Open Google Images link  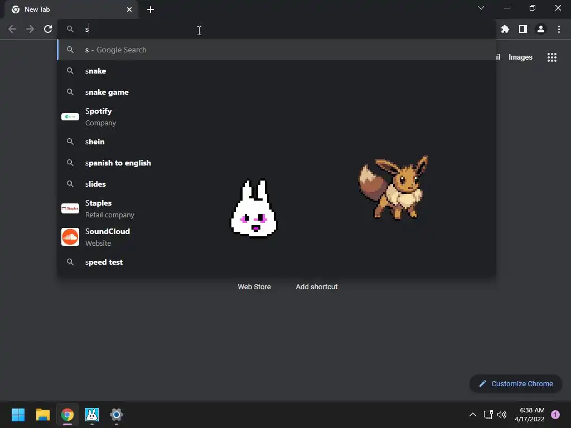(520, 57)
